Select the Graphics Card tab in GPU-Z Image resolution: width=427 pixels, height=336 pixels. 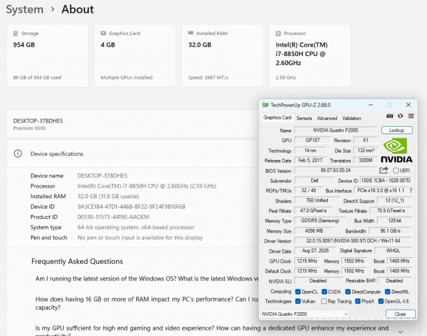point(277,118)
